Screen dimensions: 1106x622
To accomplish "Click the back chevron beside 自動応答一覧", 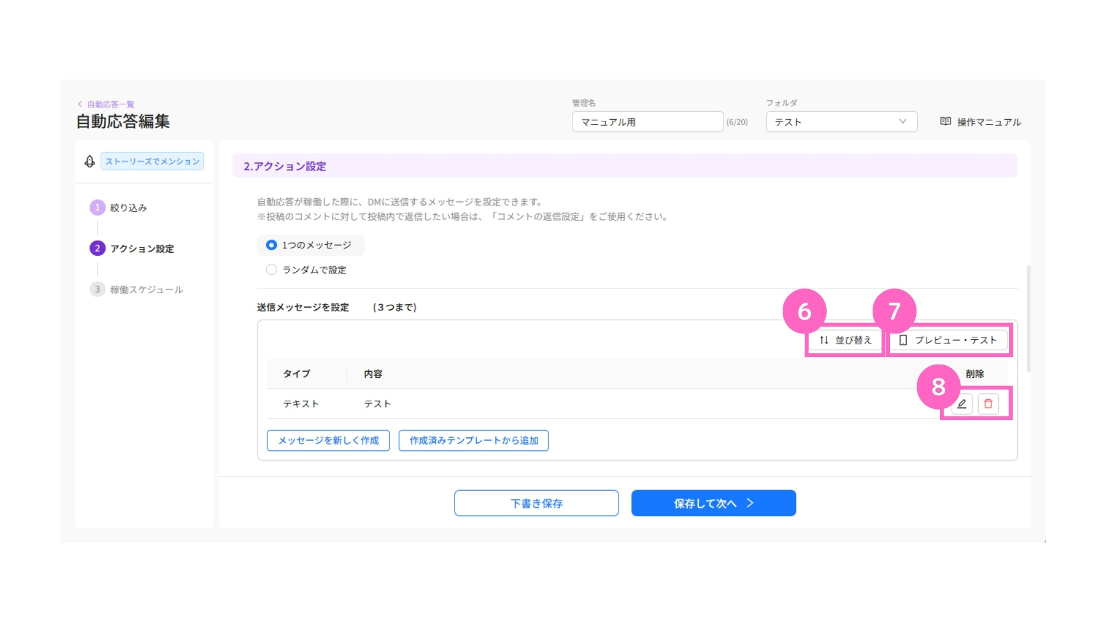I will (80, 104).
